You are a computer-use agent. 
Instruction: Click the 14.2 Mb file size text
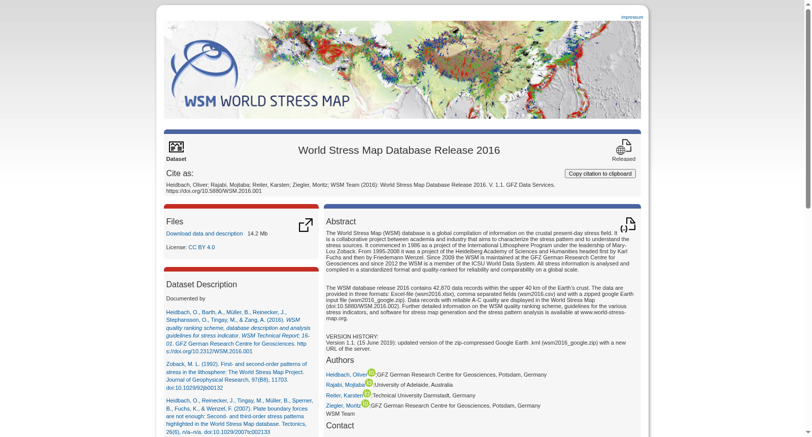click(257, 233)
